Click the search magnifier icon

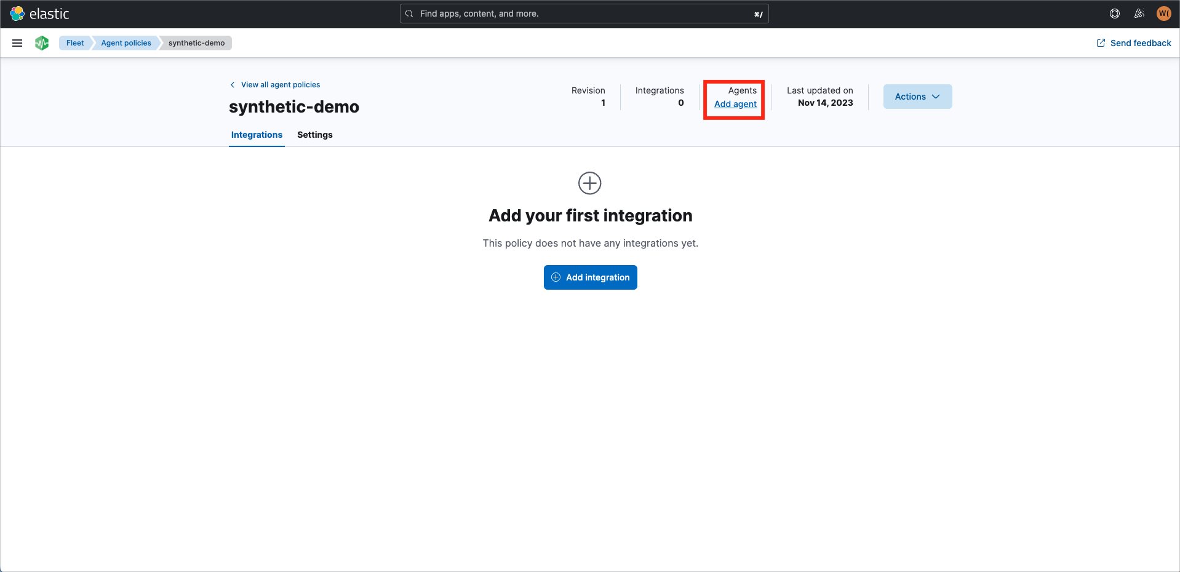[x=410, y=14]
